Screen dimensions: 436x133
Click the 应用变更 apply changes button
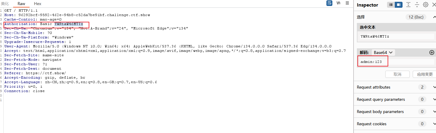425,74
